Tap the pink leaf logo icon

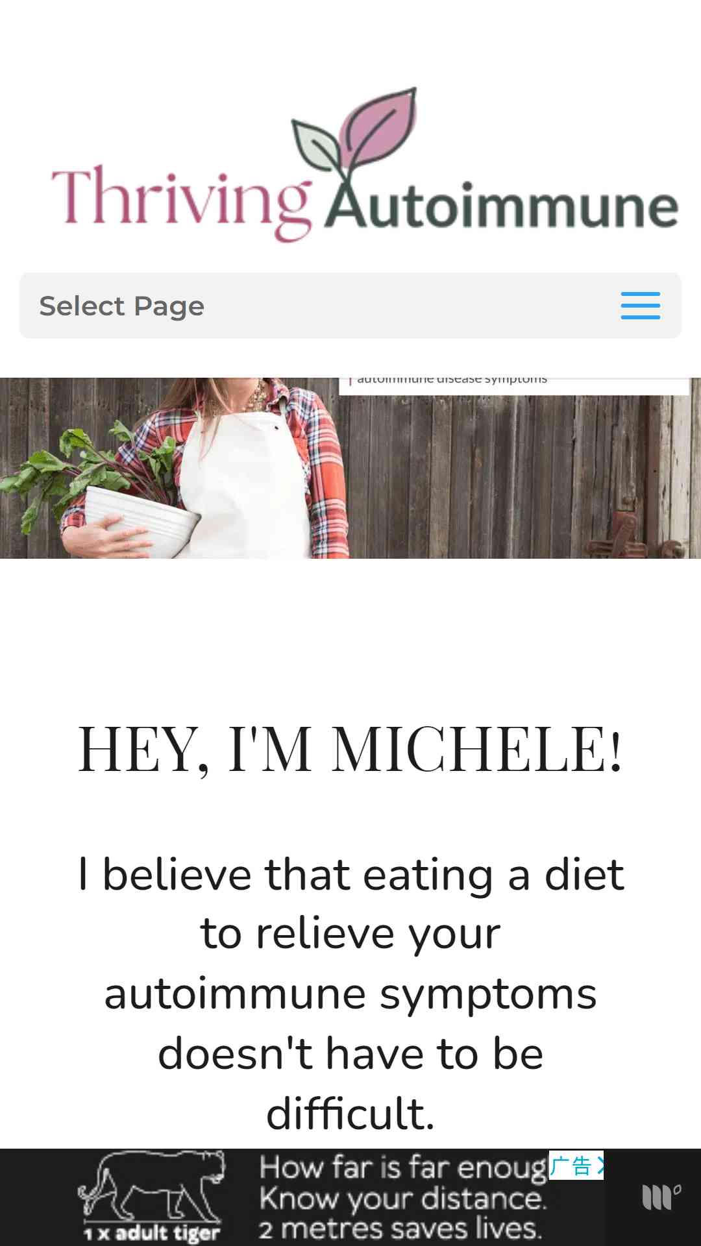380,127
